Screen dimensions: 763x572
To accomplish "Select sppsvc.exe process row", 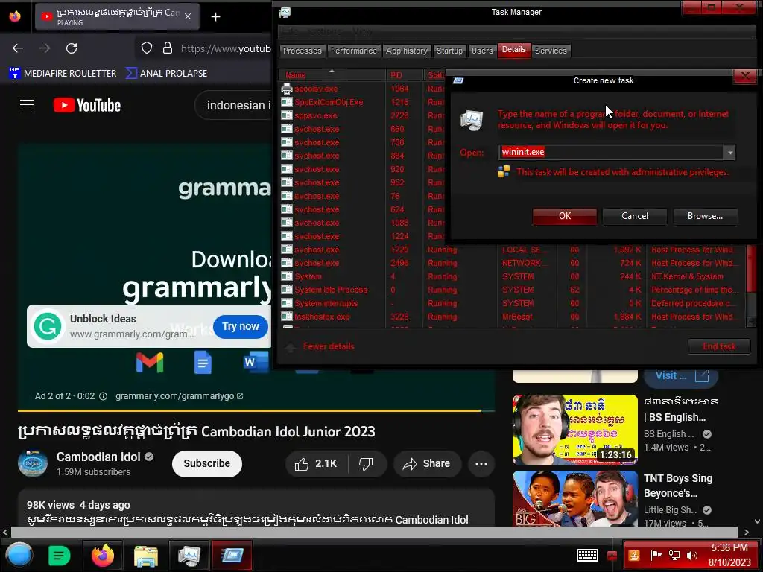I will [x=362, y=115].
